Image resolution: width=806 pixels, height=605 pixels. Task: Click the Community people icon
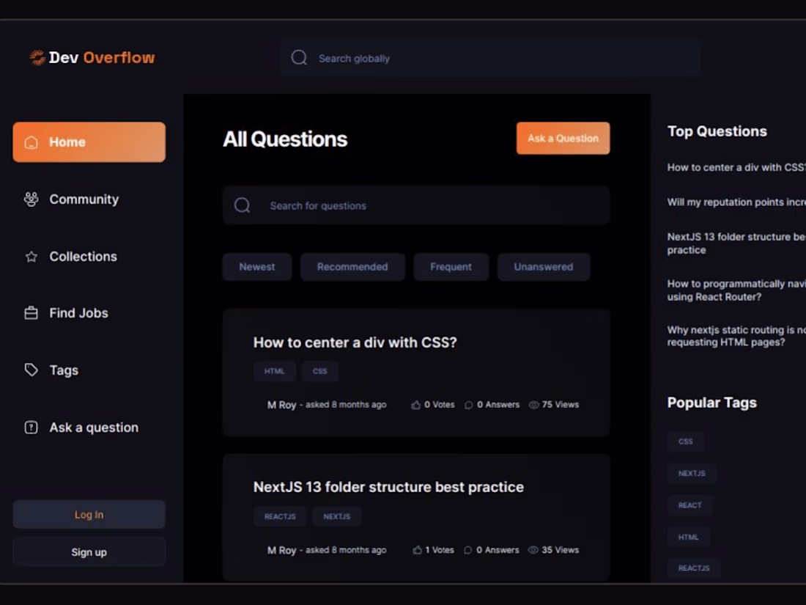coord(30,199)
